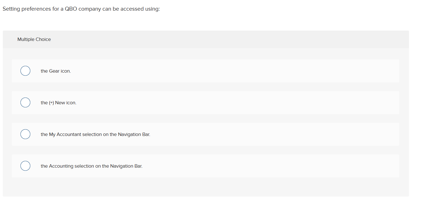
Task: Click the third answer option row
Action: (x=196, y=134)
